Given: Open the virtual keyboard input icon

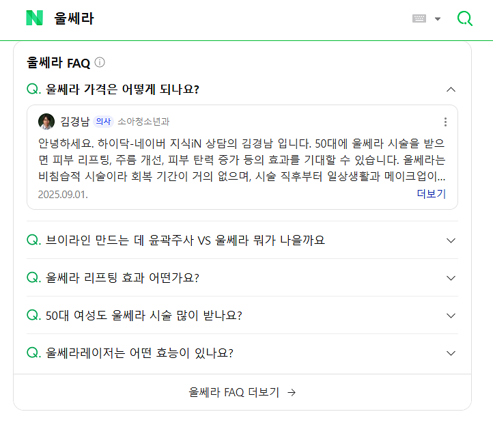Looking at the screenshot, I should pyautogui.click(x=419, y=18).
